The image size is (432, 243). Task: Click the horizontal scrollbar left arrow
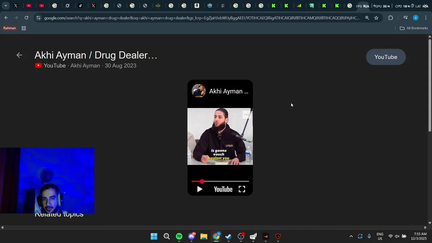tap(2, 227)
